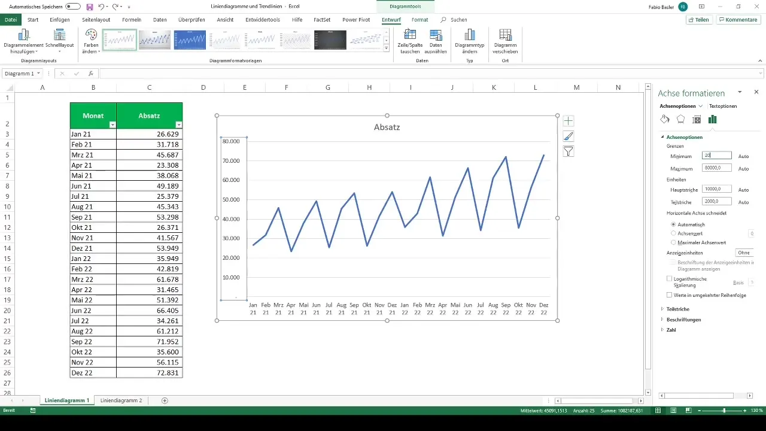
Task: Click macro record icon in status bar
Action: click(x=33, y=411)
